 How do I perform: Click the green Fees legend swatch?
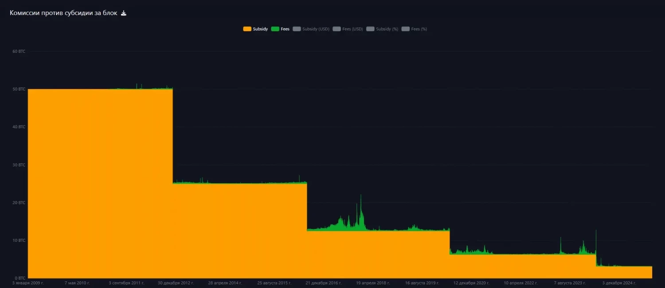tap(275, 29)
